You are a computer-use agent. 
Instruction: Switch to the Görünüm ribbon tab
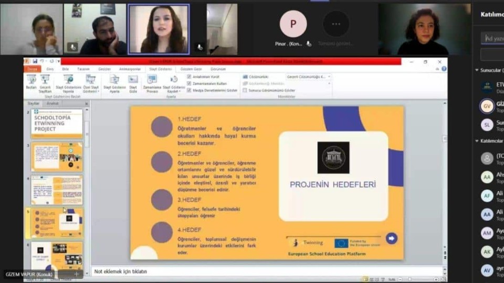tap(218, 69)
